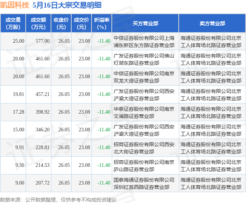Click the 凯因科技 stock name in title
Image resolution: width=246 pixels, height=203 pixels.
[x=14, y=5]
